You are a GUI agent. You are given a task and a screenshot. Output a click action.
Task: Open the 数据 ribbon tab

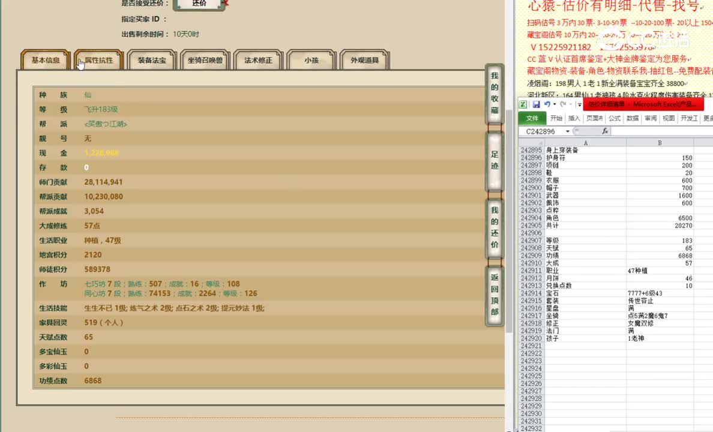pos(633,118)
